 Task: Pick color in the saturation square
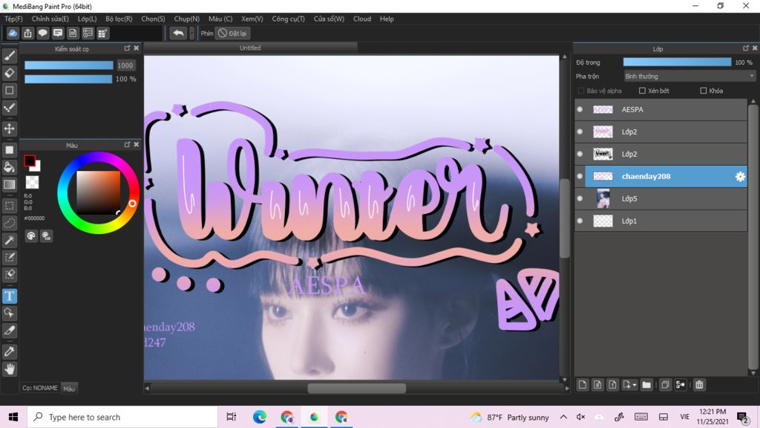pos(99,192)
